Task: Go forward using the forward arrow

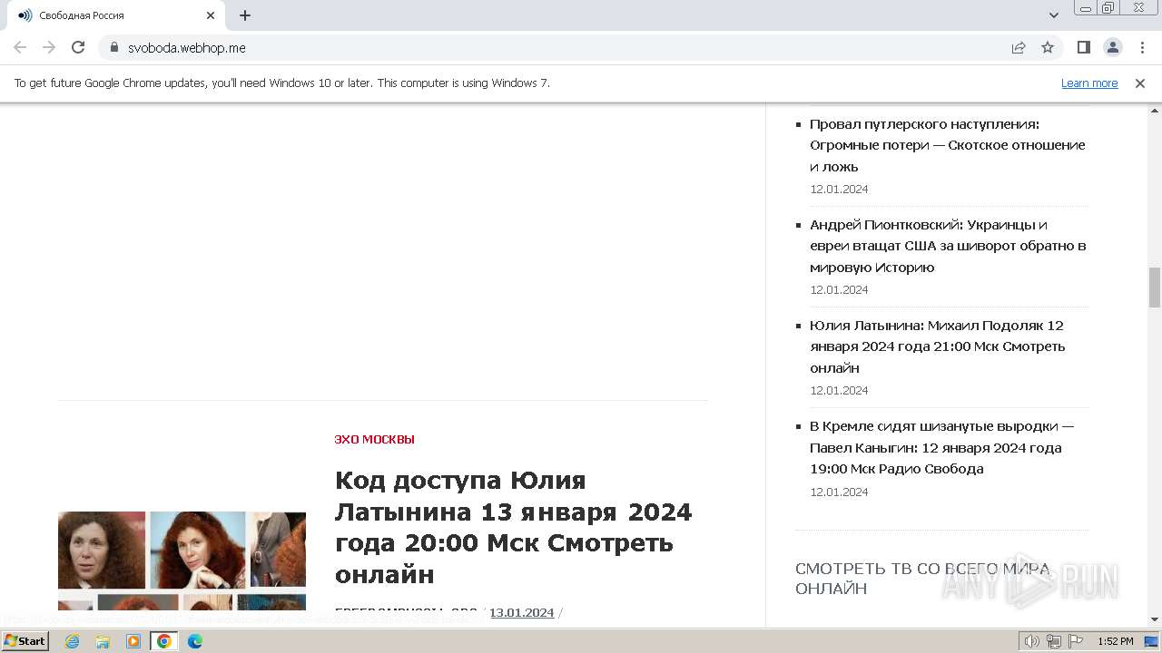Action: (49, 47)
